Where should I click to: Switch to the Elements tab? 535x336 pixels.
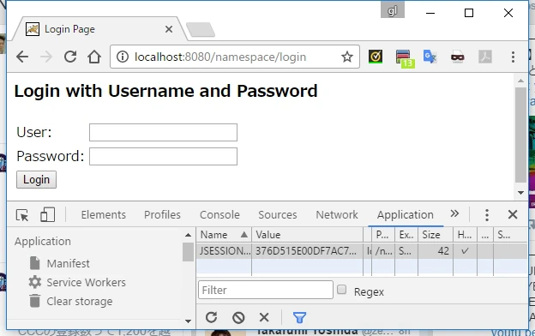[x=104, y=214]
